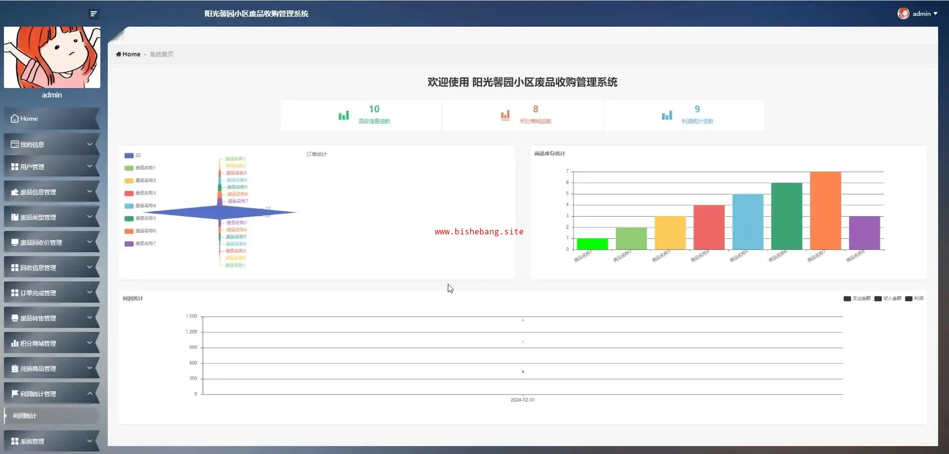Open the admin user dropdown
949x454 pixels.
(x=918, y=14)
